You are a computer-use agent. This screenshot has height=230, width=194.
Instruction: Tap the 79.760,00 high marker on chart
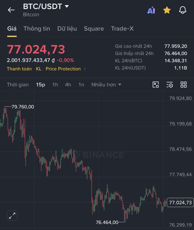tap(23, 107)
